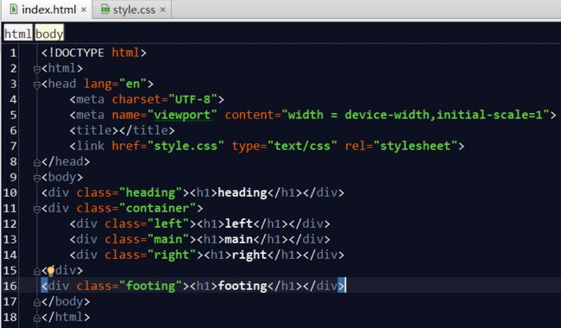The width and height of the screenshot is (561, 328).
Task: Click the footing text inside h1 on line 16
Action: tap(243, 286)
